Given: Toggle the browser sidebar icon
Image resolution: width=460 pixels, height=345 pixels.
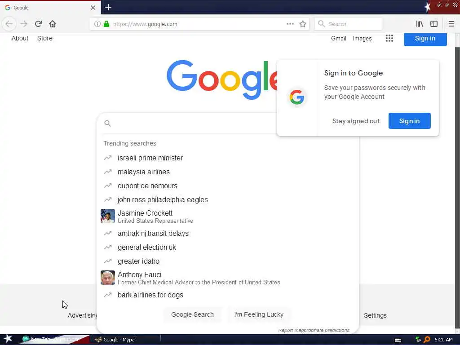Looking at the screenshot, I should [434, 24].
